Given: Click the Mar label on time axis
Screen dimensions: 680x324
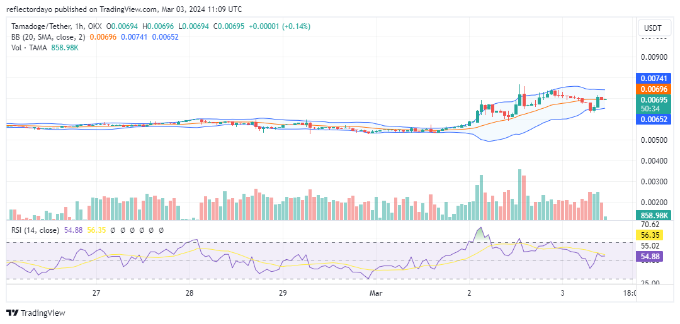Looking at the screenshot, I should coord(375,293).
